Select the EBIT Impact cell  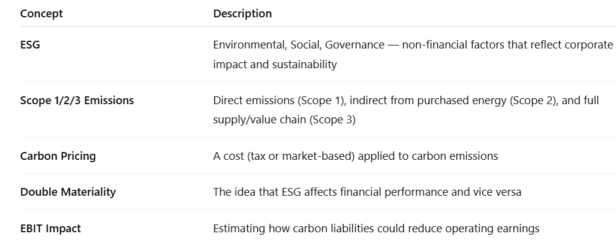[50, 229]
